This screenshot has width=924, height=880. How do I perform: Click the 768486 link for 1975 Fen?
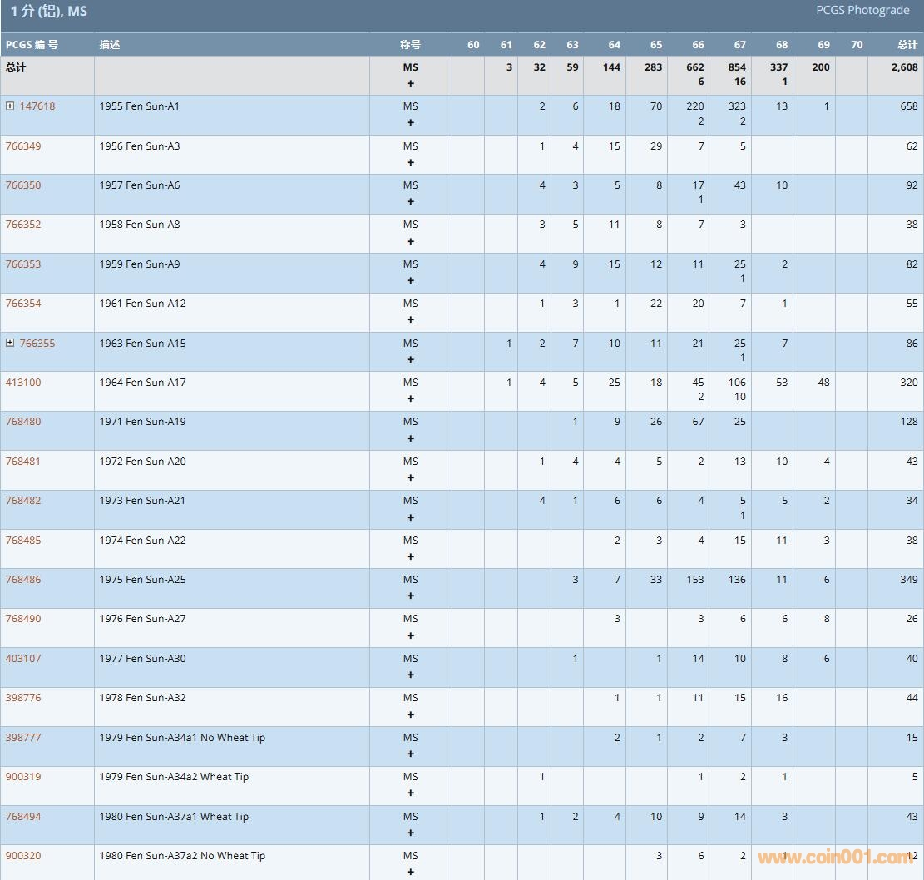23,580
